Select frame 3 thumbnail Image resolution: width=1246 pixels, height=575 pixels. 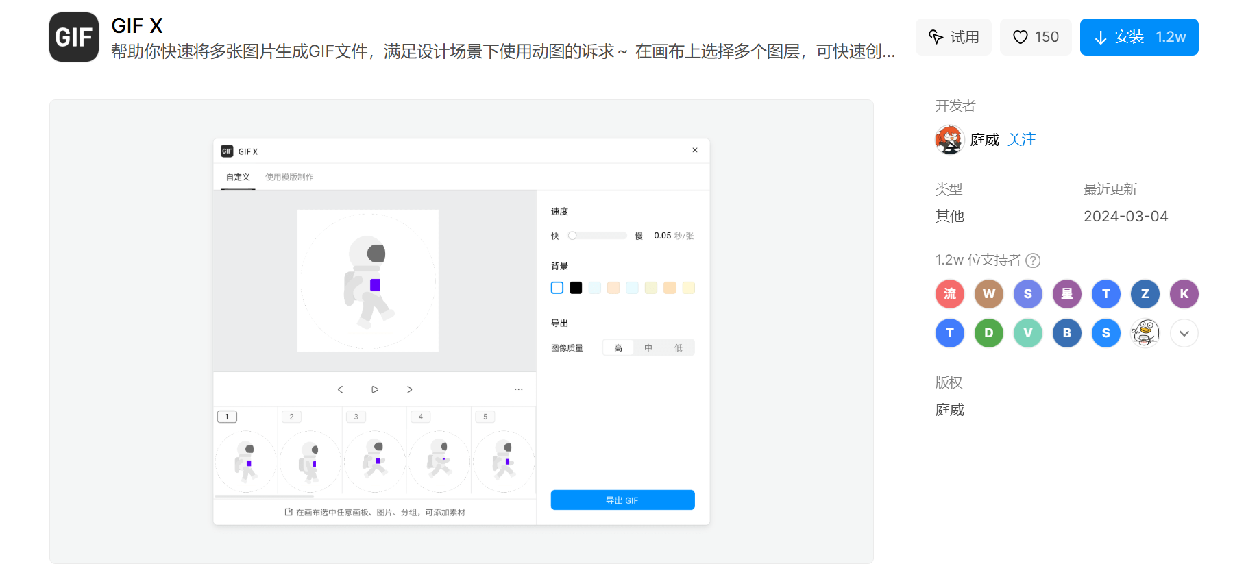[x=374, y=459]
